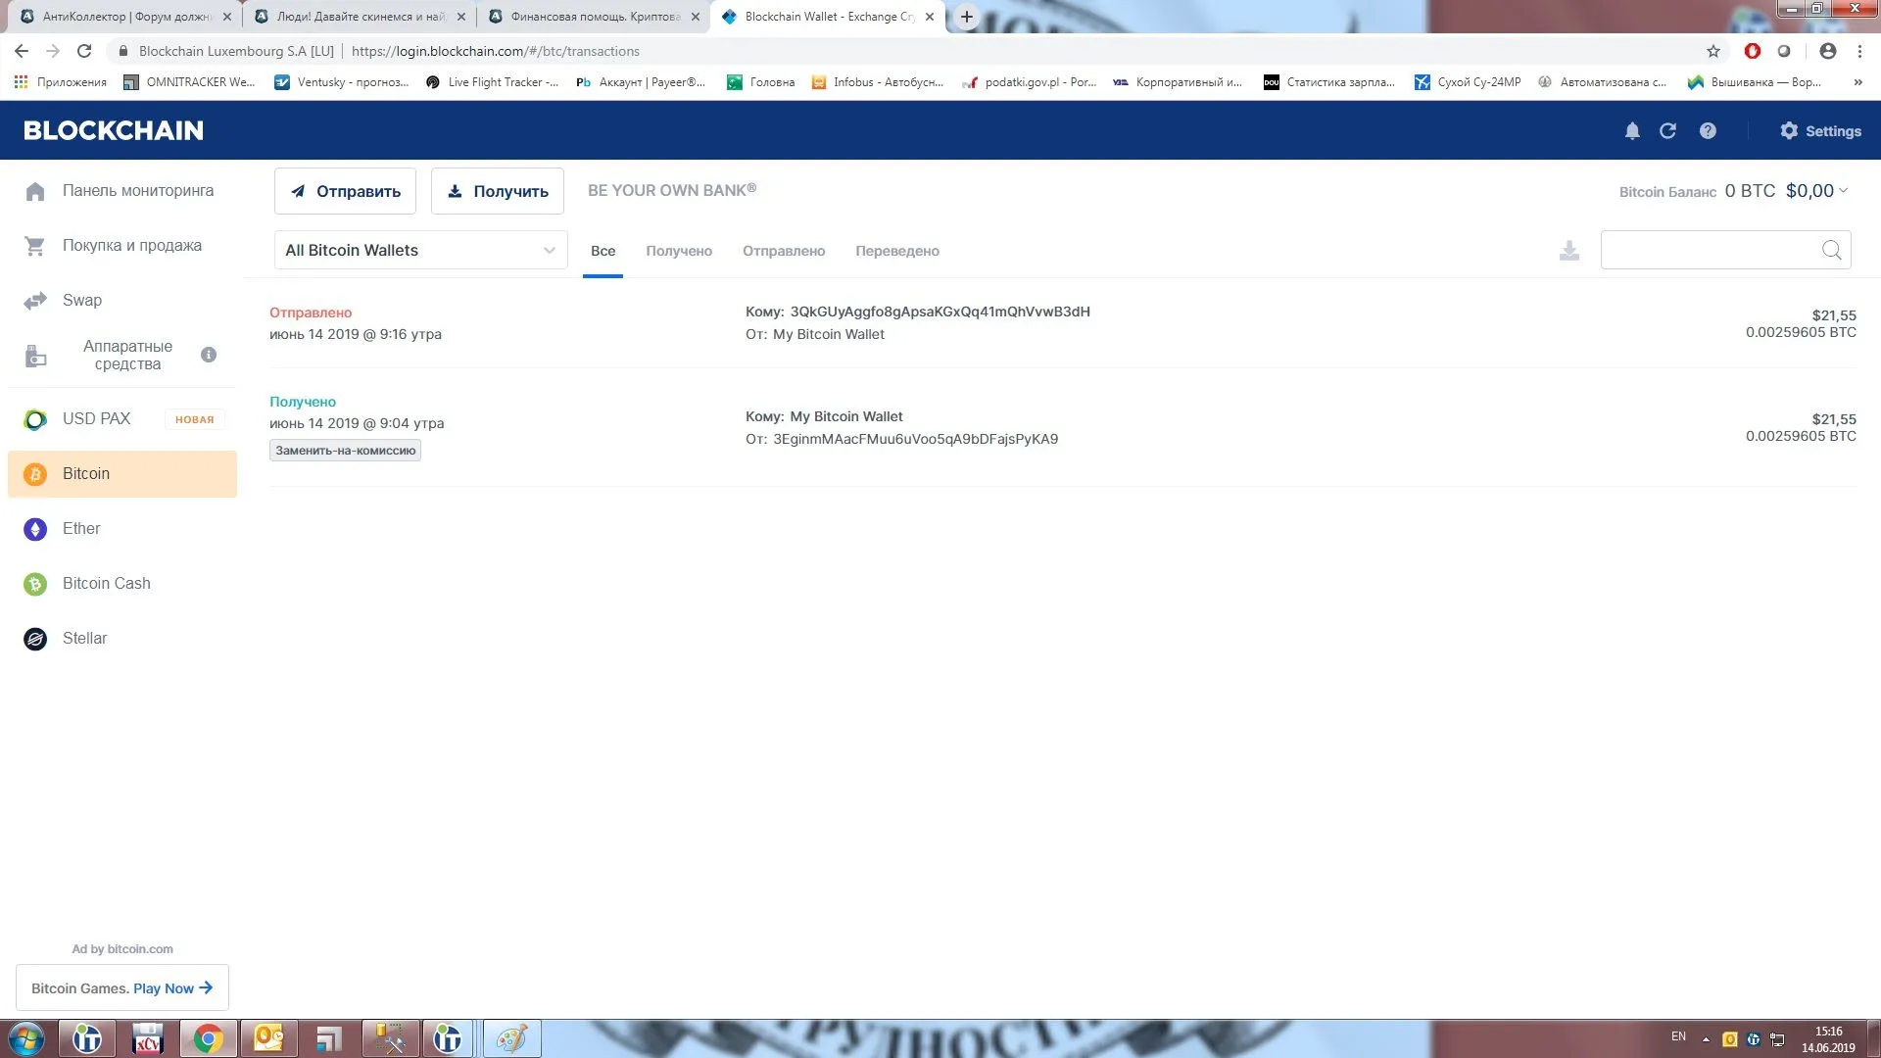Switch to the Отправлено tab
Viewport: 1881px width, 1058px height.
(x=784, y=252)
